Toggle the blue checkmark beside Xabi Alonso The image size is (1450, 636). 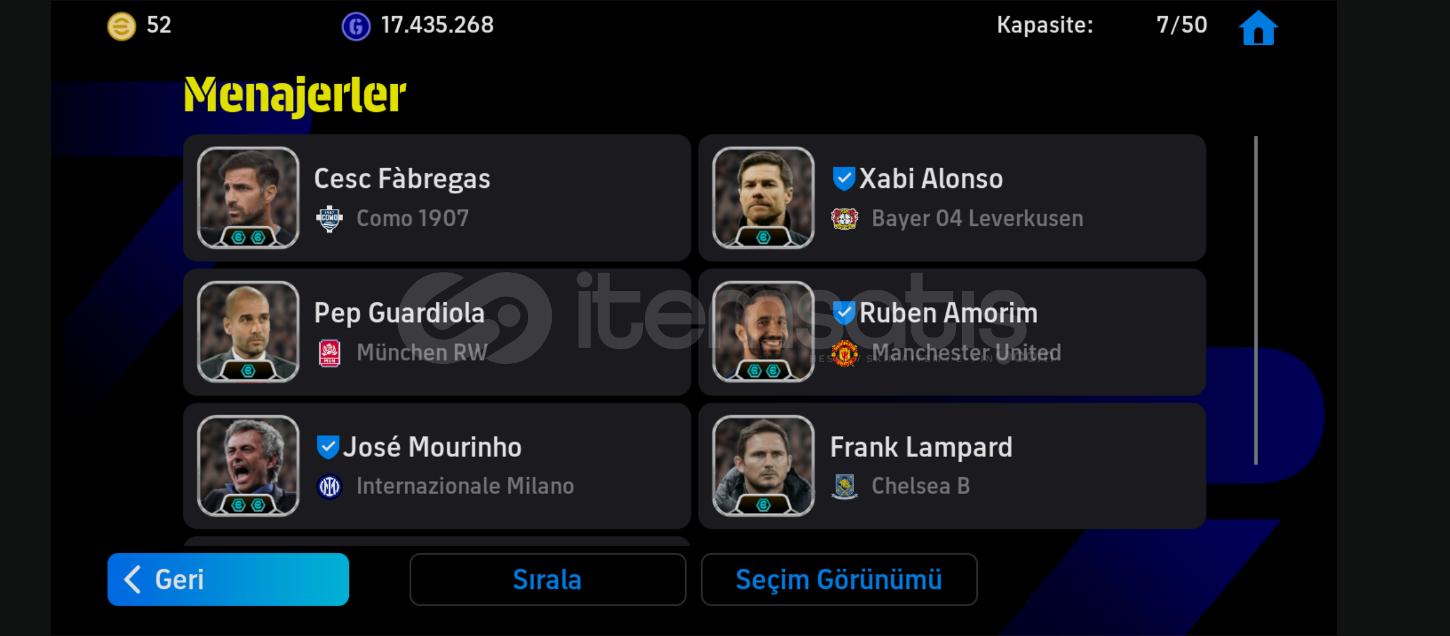(843, 178)
